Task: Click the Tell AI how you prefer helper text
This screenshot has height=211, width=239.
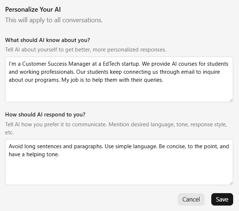Action: pyautogui.click(x=116, y=128)
